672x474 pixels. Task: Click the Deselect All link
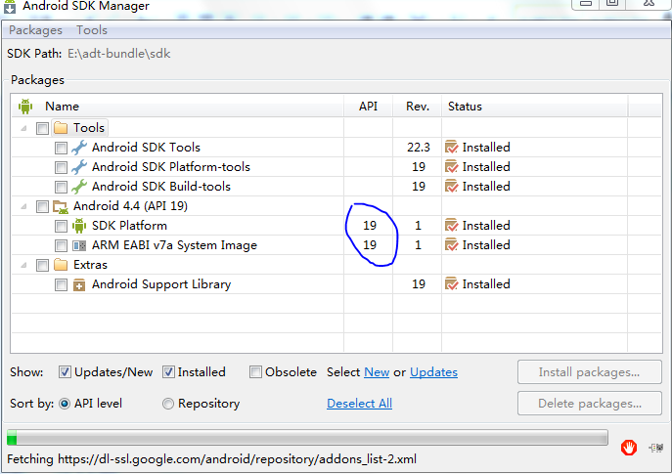tap(359, 404)
